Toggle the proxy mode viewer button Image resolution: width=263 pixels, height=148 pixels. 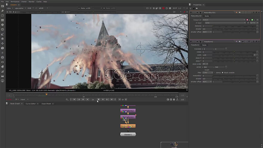click(x=157, y=8)
